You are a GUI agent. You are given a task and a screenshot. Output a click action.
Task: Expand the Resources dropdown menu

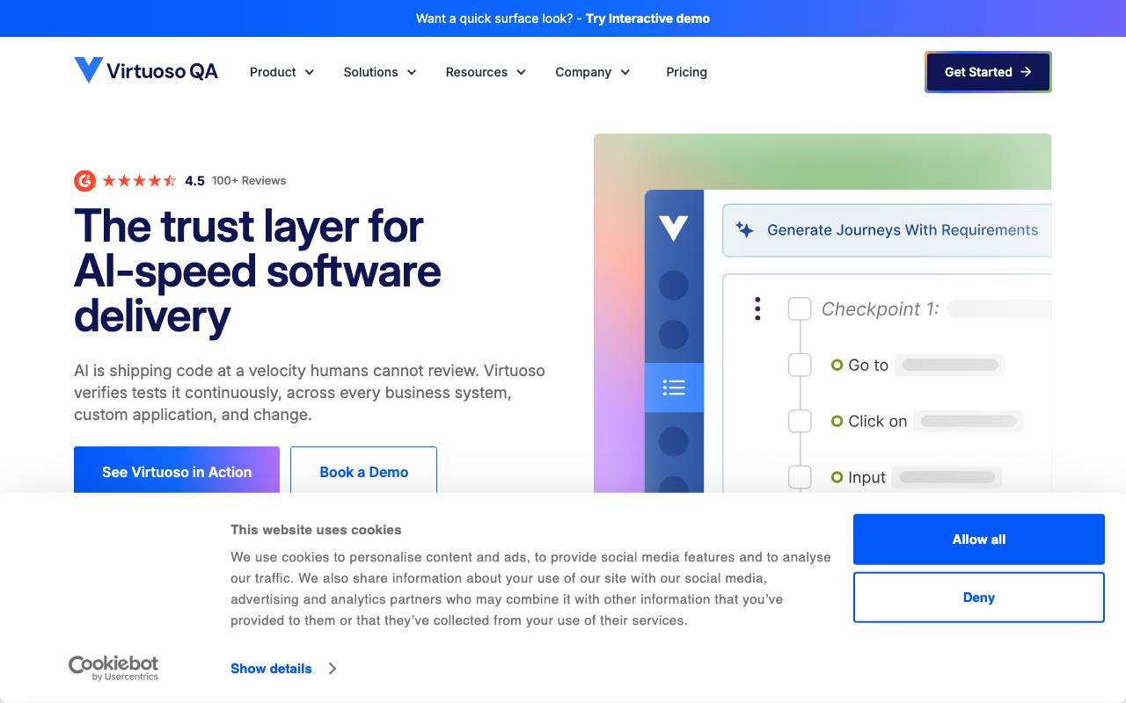486,72
